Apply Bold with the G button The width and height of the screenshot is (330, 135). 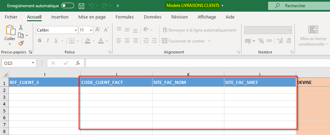point(40,41)
